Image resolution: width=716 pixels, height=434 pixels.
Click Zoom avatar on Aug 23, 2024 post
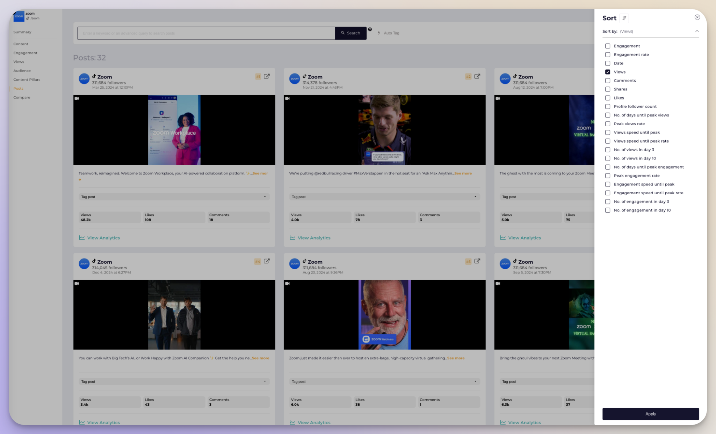point(295,264)
